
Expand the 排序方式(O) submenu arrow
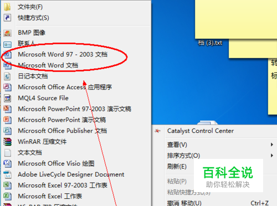pyautogui.click(x=272, y=156)
